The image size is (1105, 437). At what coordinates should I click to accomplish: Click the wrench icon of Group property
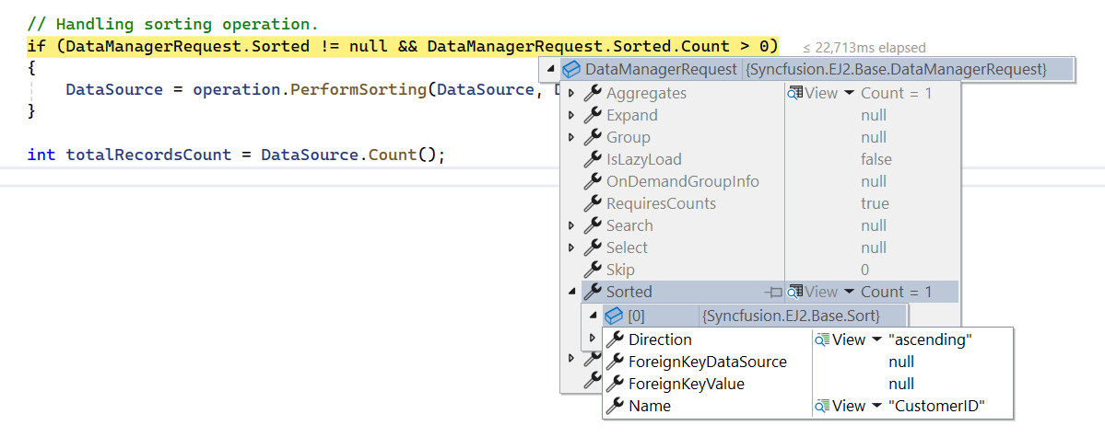click(593, 137)
